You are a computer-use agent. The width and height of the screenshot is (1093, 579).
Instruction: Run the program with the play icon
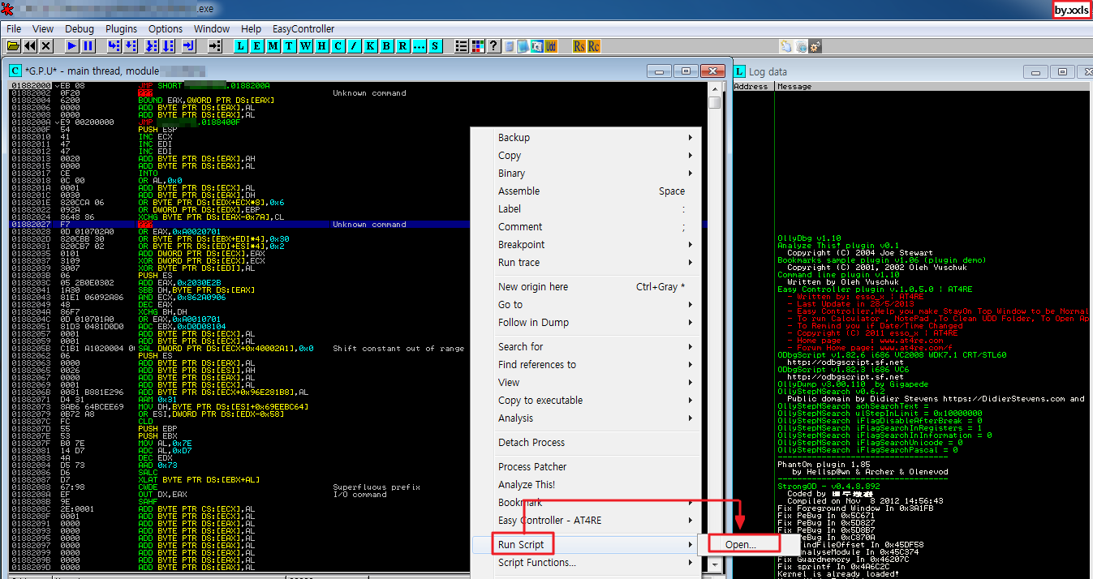[72, 46]
